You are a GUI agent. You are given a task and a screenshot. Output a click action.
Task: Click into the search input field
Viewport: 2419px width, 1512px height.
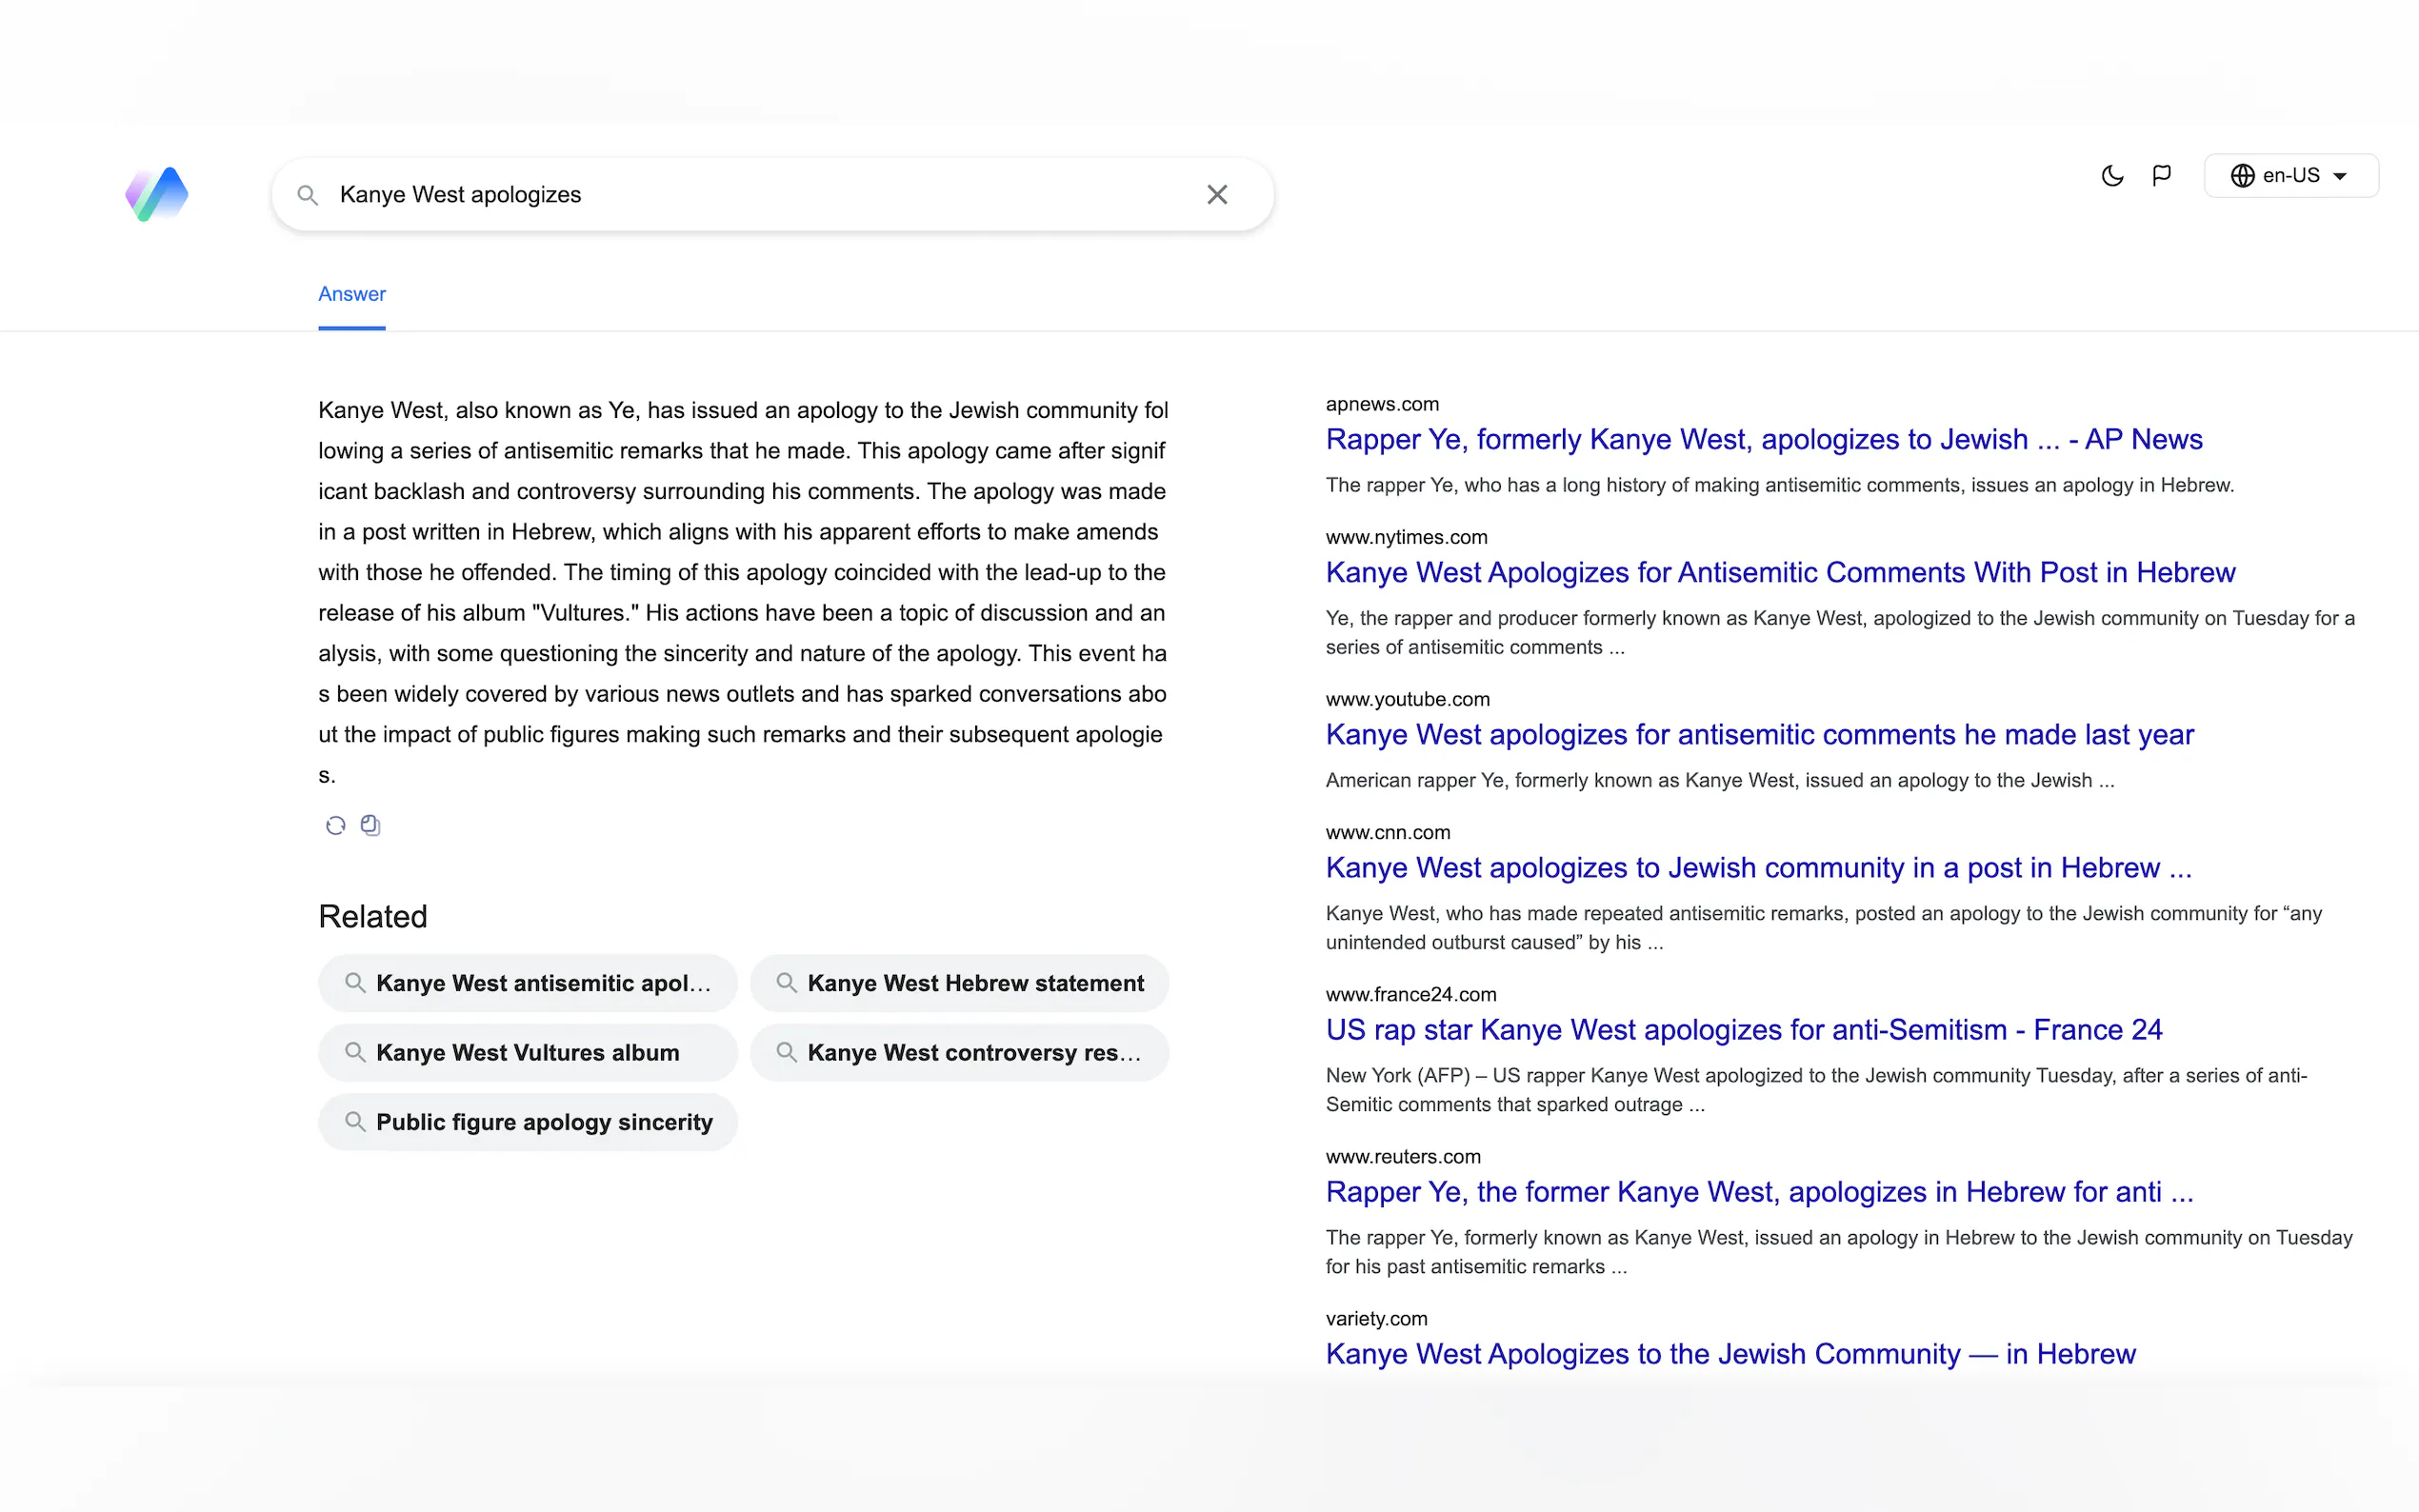pos(760,195)
